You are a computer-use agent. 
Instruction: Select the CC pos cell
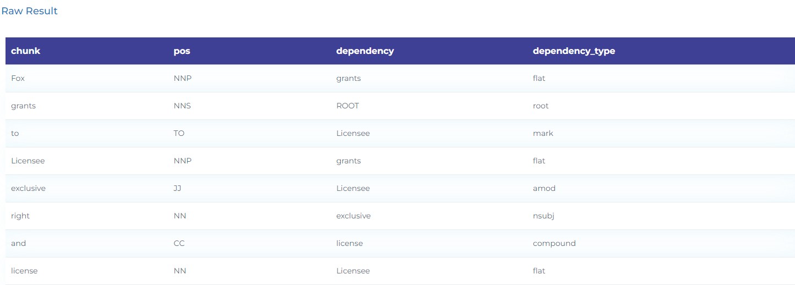pos(179,243)
